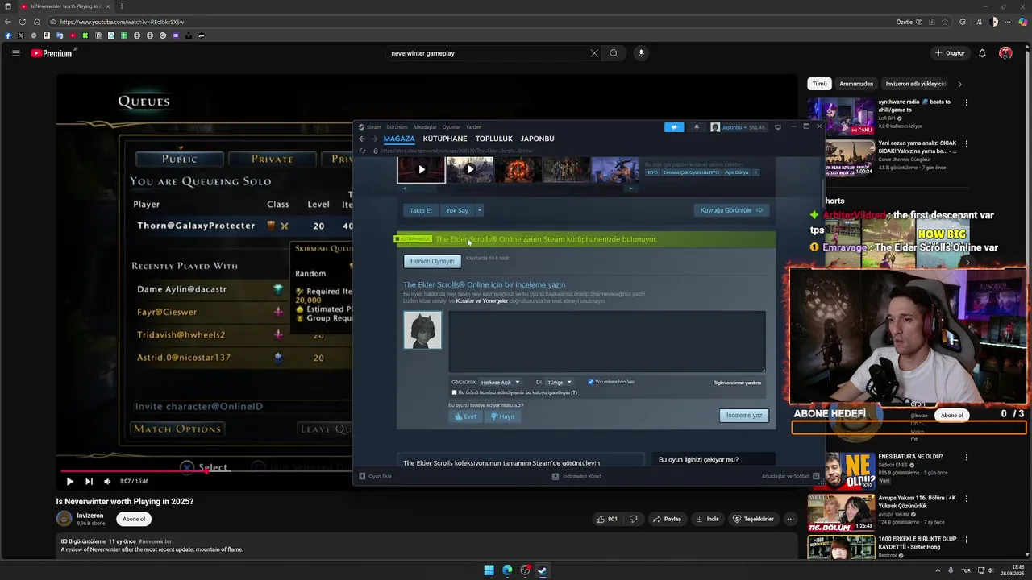
Task: Go back in Steam's store browser
Action: pos(362,139)
